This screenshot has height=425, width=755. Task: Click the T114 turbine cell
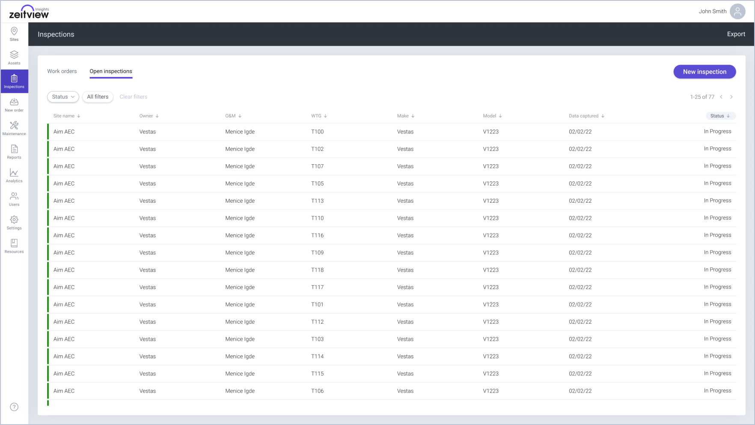tap(317, 357)
